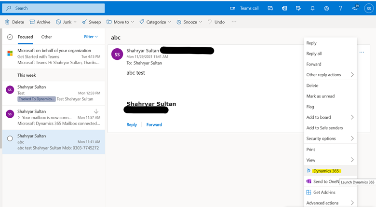Image resolution: width=376 pixels, height=207 pixels.
Task: Click the Undo arrow icon
Action: point(210,22)
